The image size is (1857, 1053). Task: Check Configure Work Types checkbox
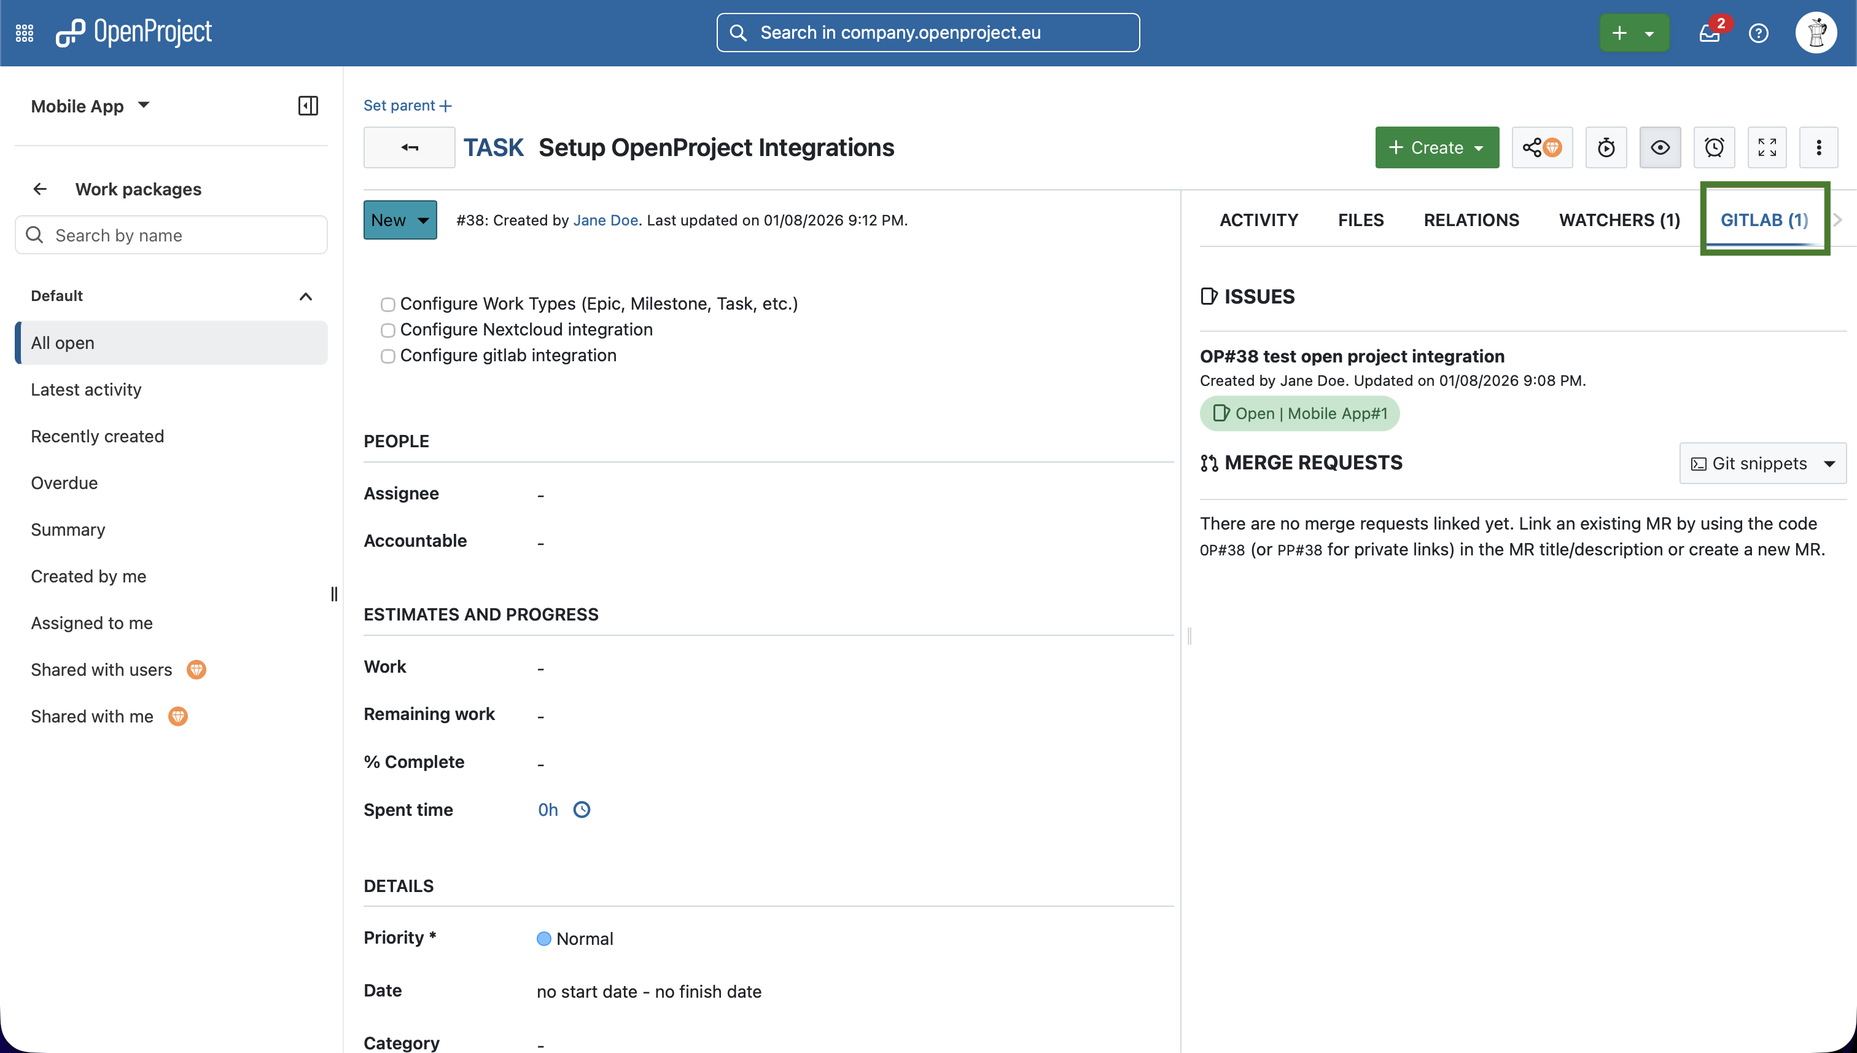click(387, 305)
